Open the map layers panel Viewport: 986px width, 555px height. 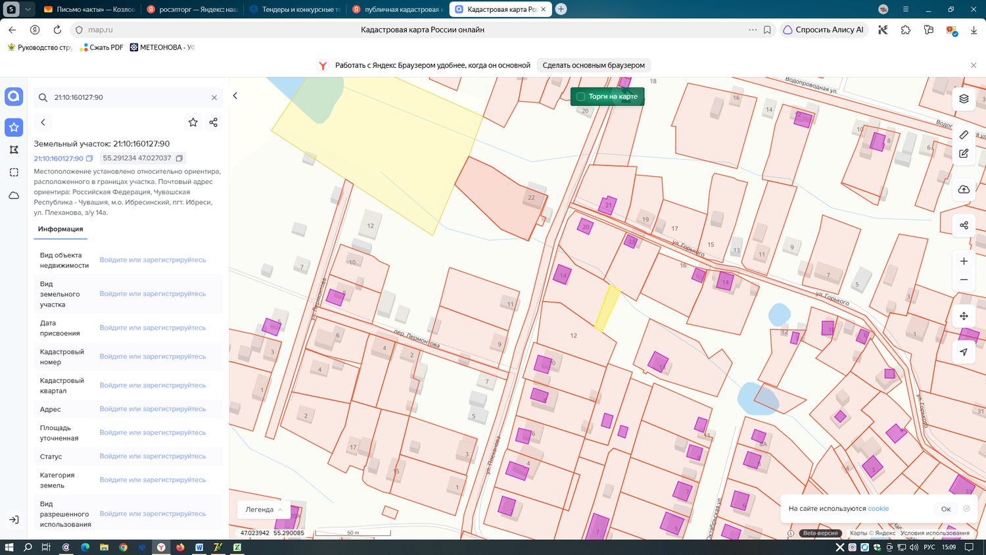pyautogui.click(x=964, y=99)
